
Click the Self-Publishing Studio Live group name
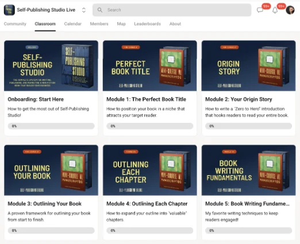[x=46, y=10]
